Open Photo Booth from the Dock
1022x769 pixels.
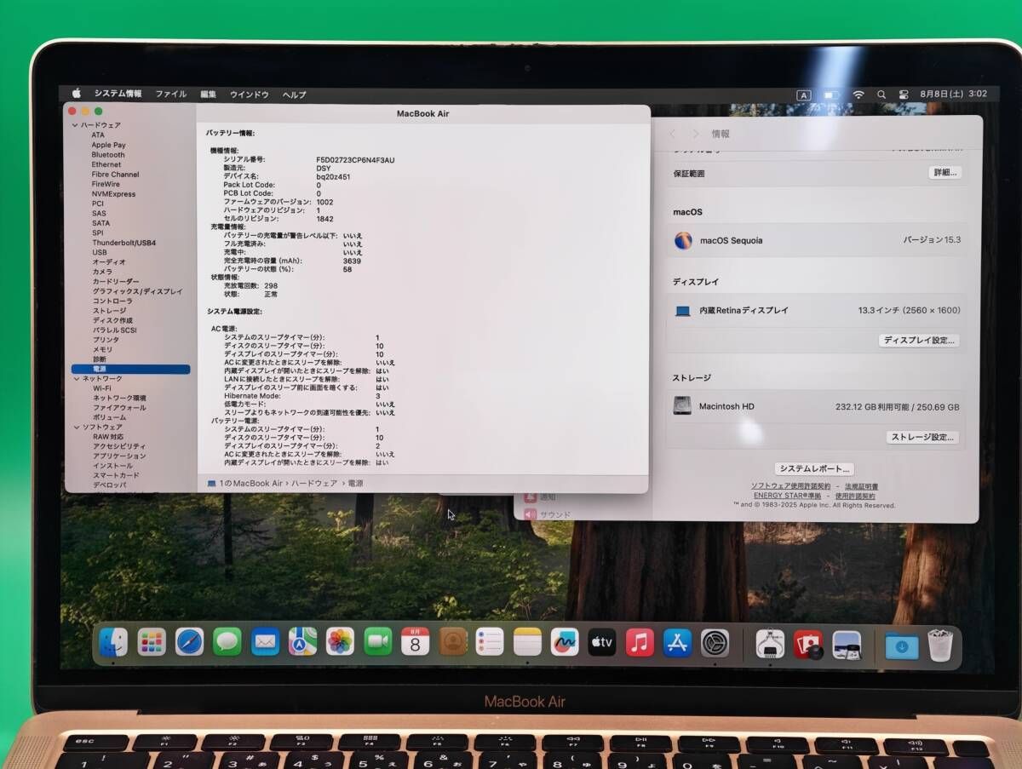[808, 645]
